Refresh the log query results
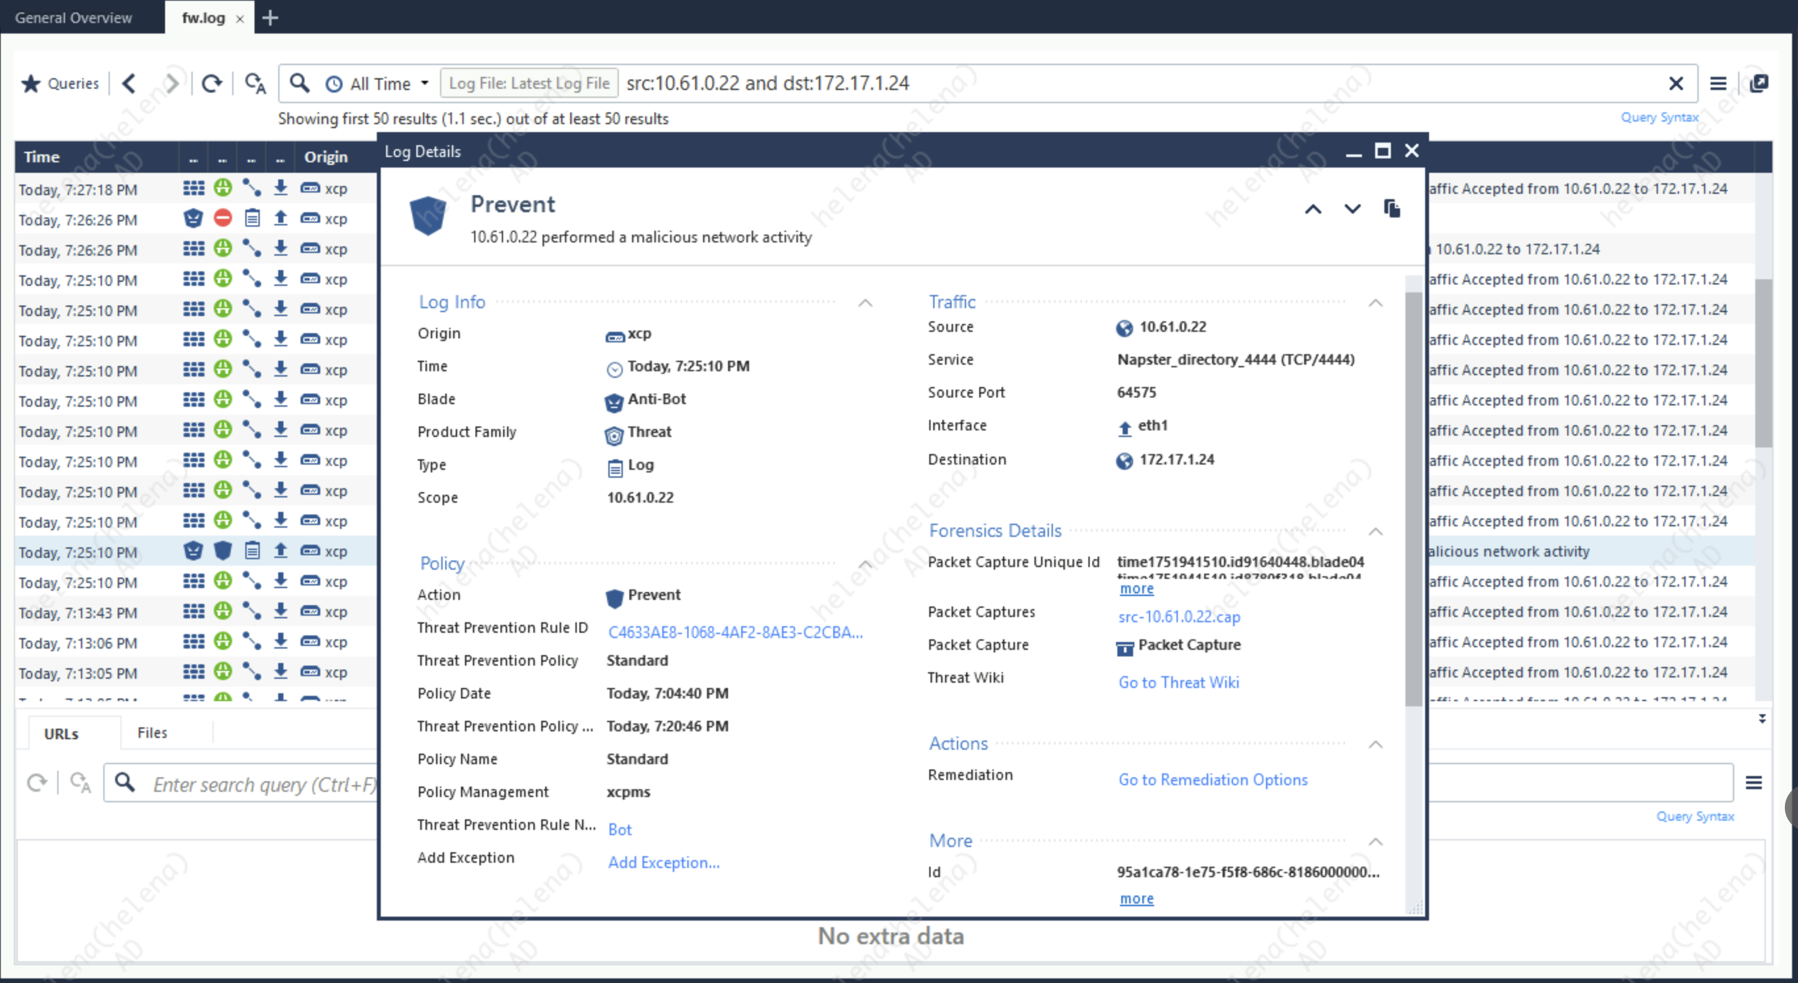Image resolution: width=1798 pixels, height=983 pixels. pyautogui.click(x=212, y=83)
